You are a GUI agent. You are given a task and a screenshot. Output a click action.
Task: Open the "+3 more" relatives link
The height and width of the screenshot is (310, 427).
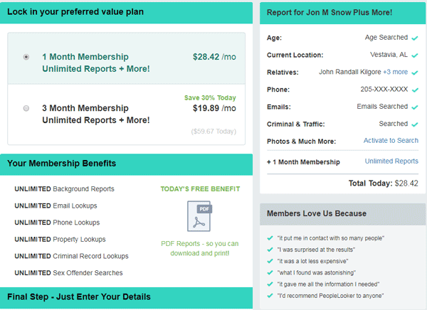point(395,72)
